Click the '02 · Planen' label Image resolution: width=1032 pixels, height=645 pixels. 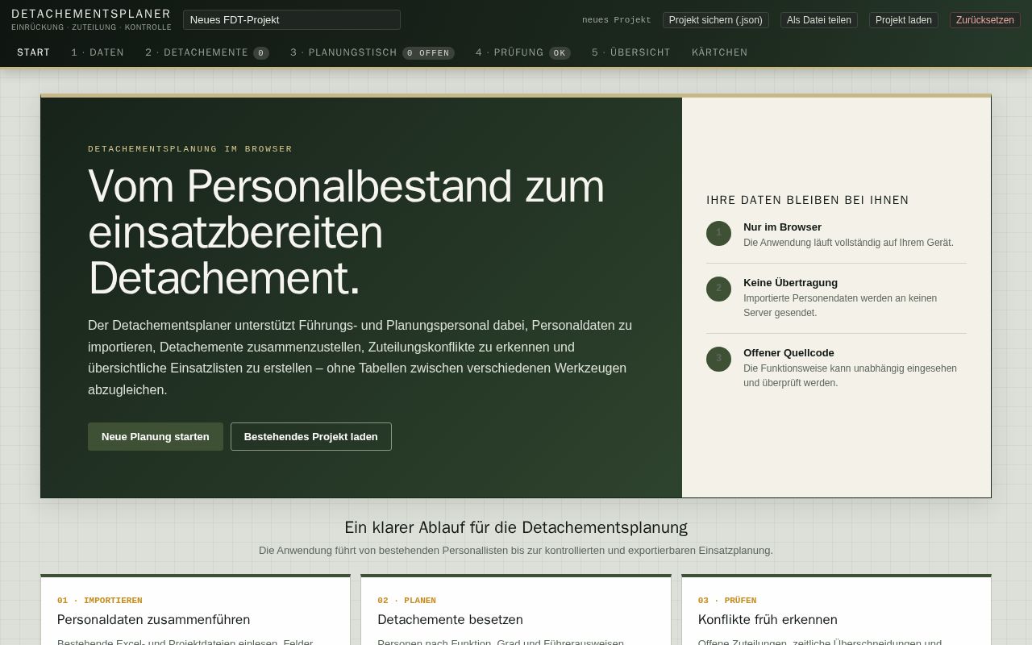[x=406, y=601]
